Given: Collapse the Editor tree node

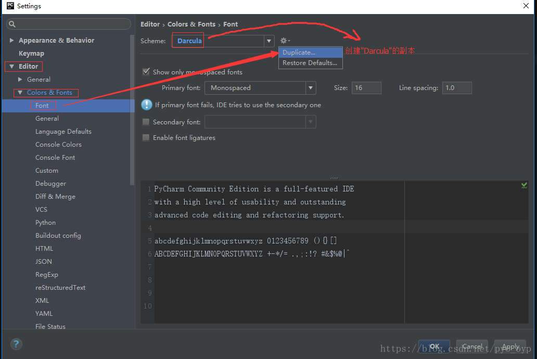Looking at the screenshot, I should click(x=11, y=67).
